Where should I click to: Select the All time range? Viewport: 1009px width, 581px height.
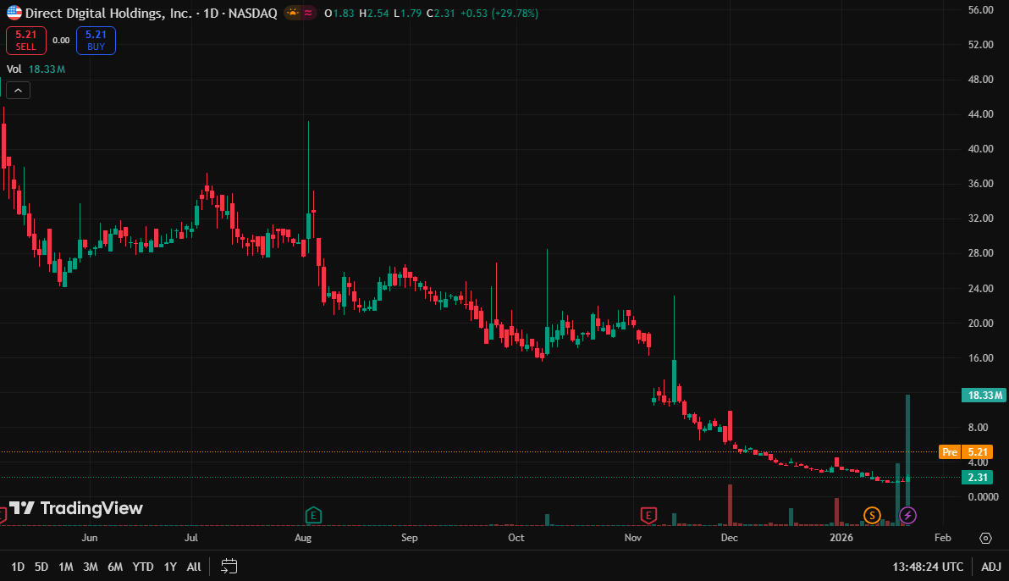click(194, 567)
